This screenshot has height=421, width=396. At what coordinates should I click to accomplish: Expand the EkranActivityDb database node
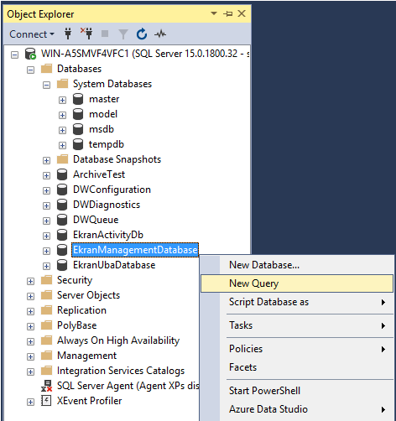point(46,236)
